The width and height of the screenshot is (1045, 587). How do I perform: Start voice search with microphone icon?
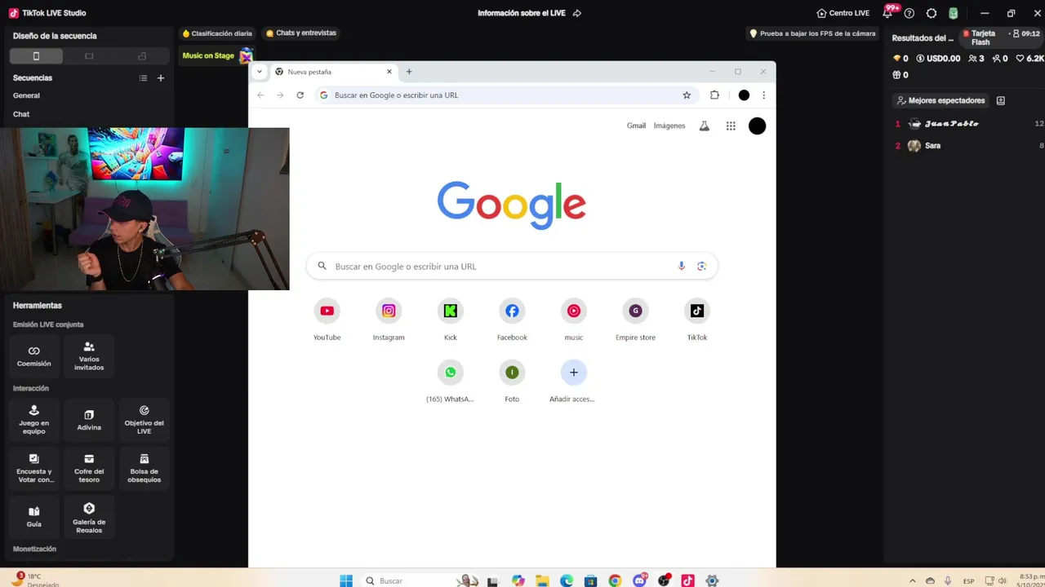pos(682,266)
